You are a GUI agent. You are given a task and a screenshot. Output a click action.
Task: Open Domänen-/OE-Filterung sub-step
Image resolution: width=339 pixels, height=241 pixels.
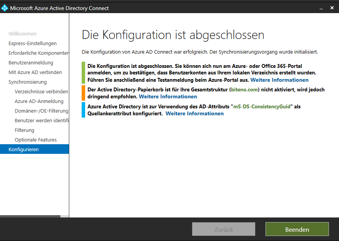coord(41,111)
